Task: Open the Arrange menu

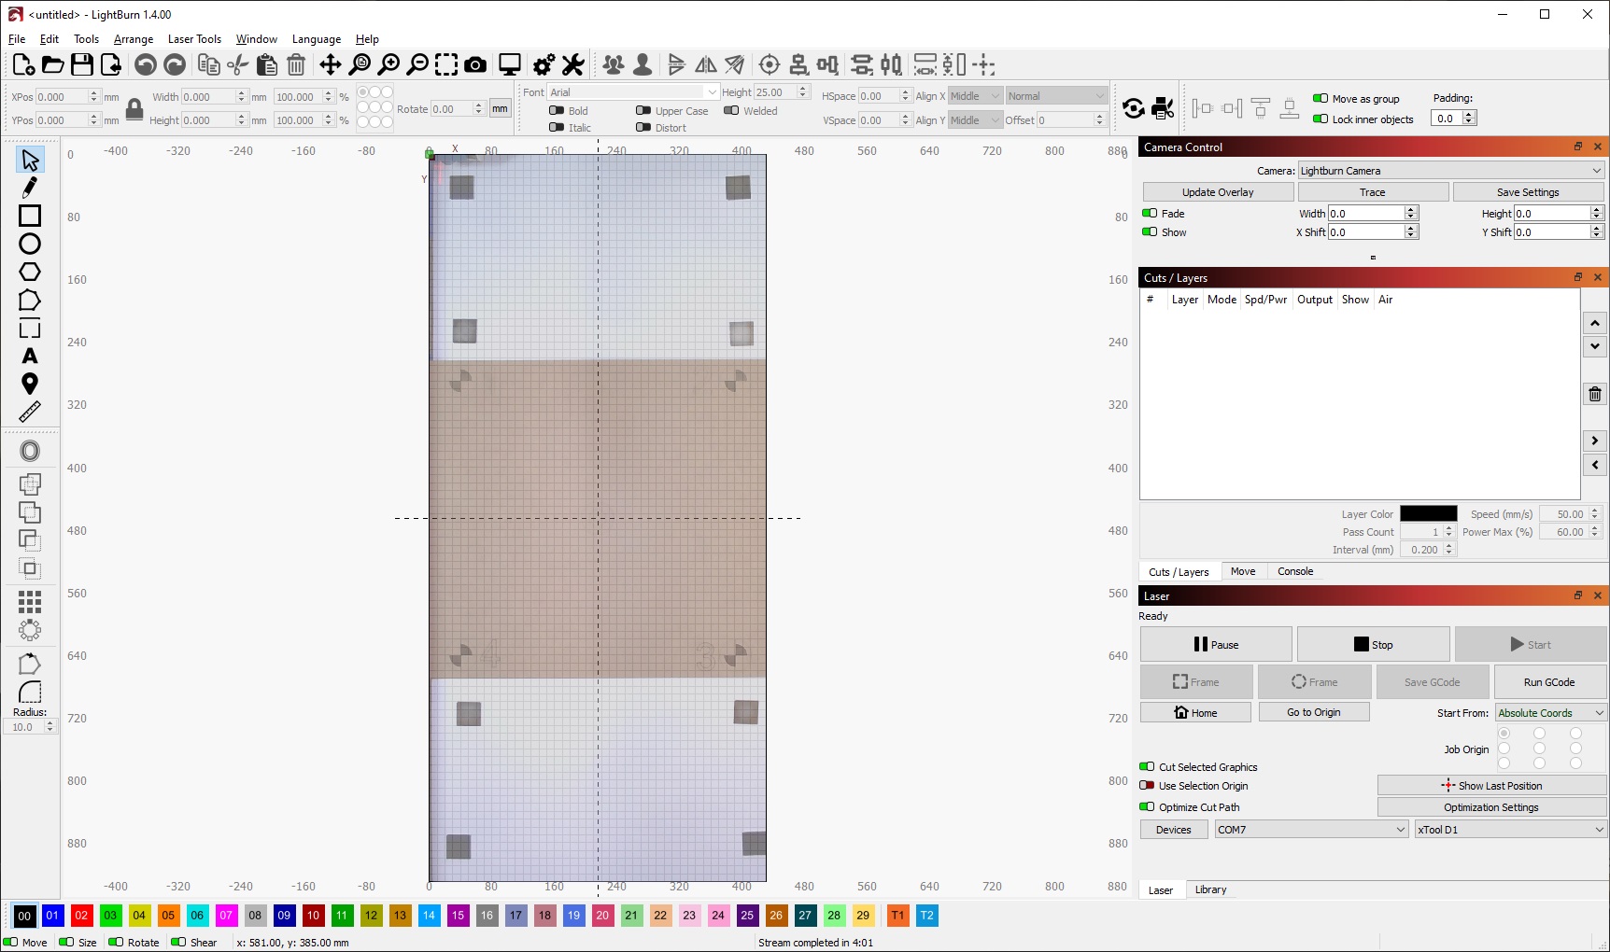Action: pos(134,39)
